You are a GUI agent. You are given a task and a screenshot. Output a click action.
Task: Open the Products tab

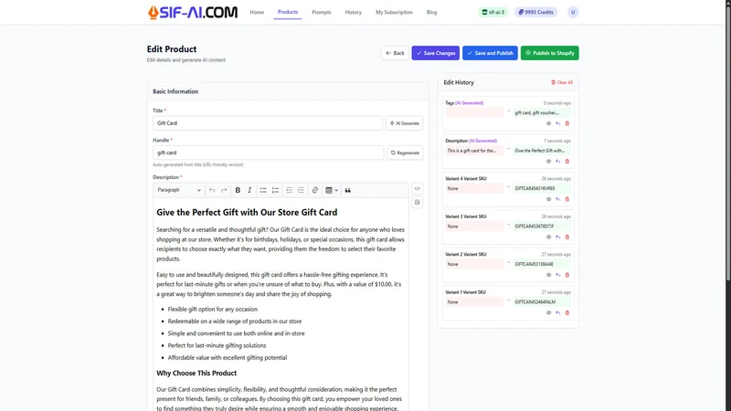[x=288, y=12]
